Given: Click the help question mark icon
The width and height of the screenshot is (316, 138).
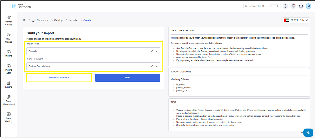Looking at the screenshot, I should [x=285, y=6].
